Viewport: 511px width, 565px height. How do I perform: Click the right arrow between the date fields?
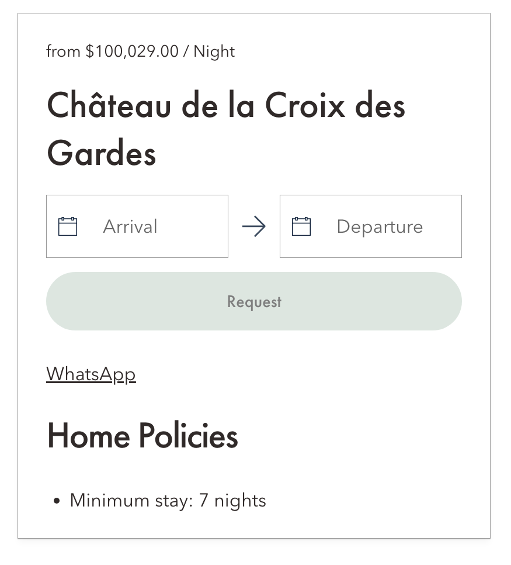coord(254,226)
